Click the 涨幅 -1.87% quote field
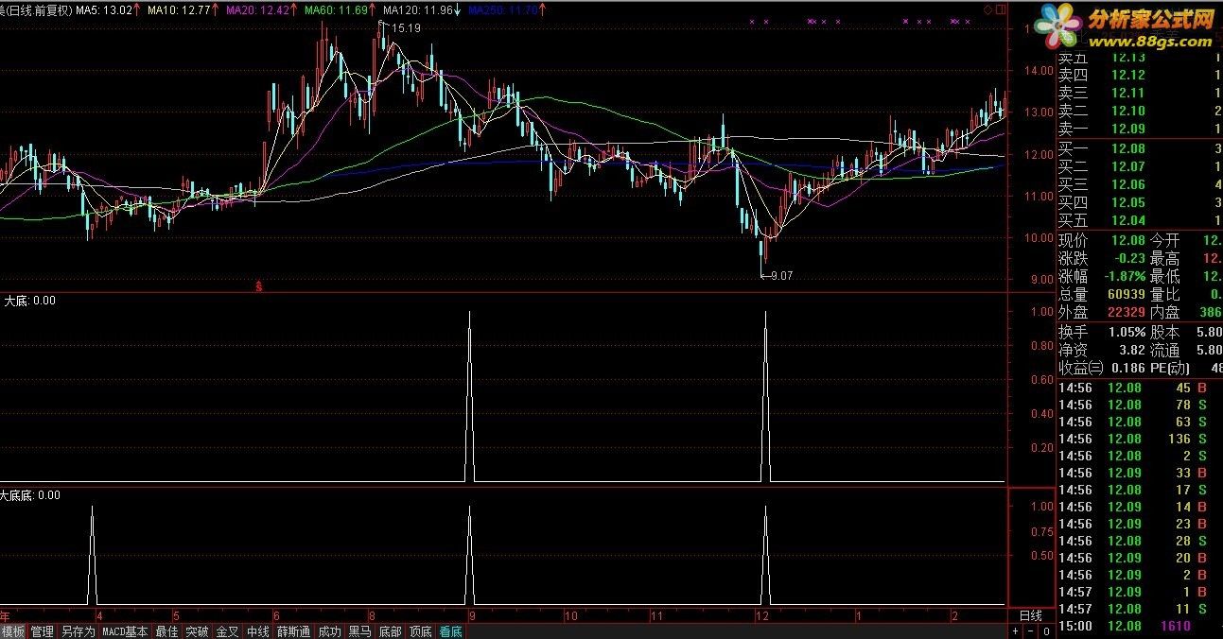Image resolution: width=1223 pixels, height=639 pixels. [x=1101, y=276]
